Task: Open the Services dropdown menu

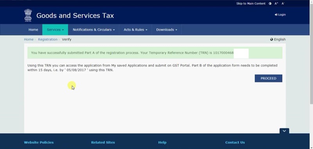Action: point(55,30)
